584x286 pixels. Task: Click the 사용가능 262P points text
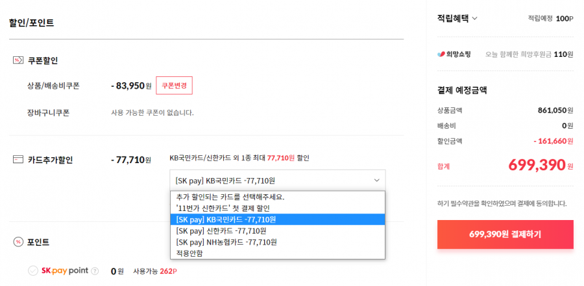(155, 272)
